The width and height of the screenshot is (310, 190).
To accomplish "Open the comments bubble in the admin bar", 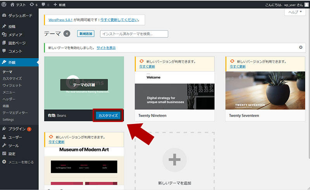I will 45,5.
